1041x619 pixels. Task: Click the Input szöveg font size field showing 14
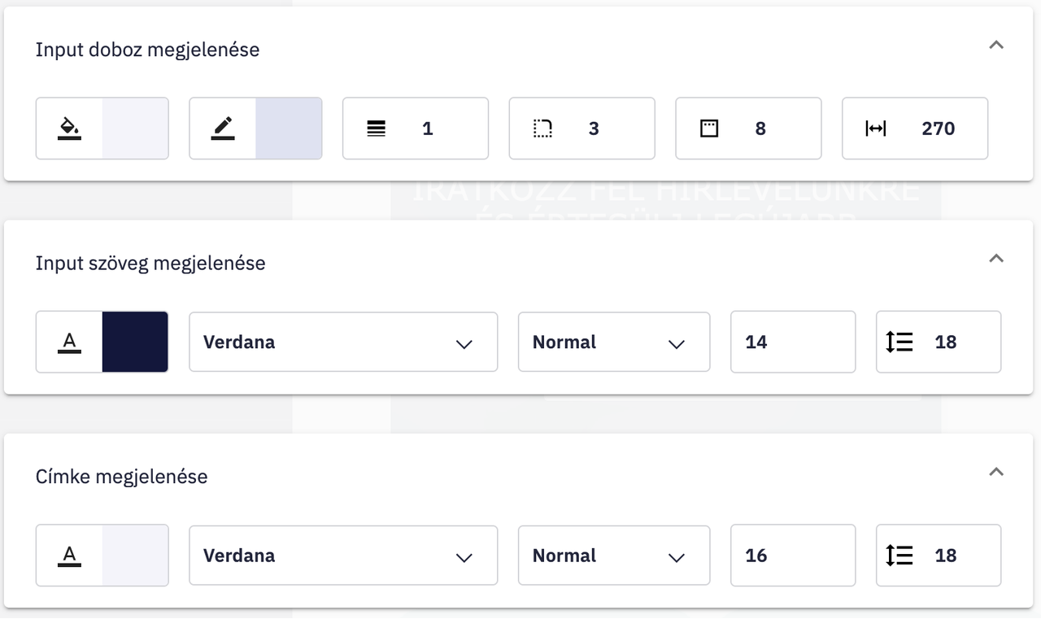(x=793, y=342)
